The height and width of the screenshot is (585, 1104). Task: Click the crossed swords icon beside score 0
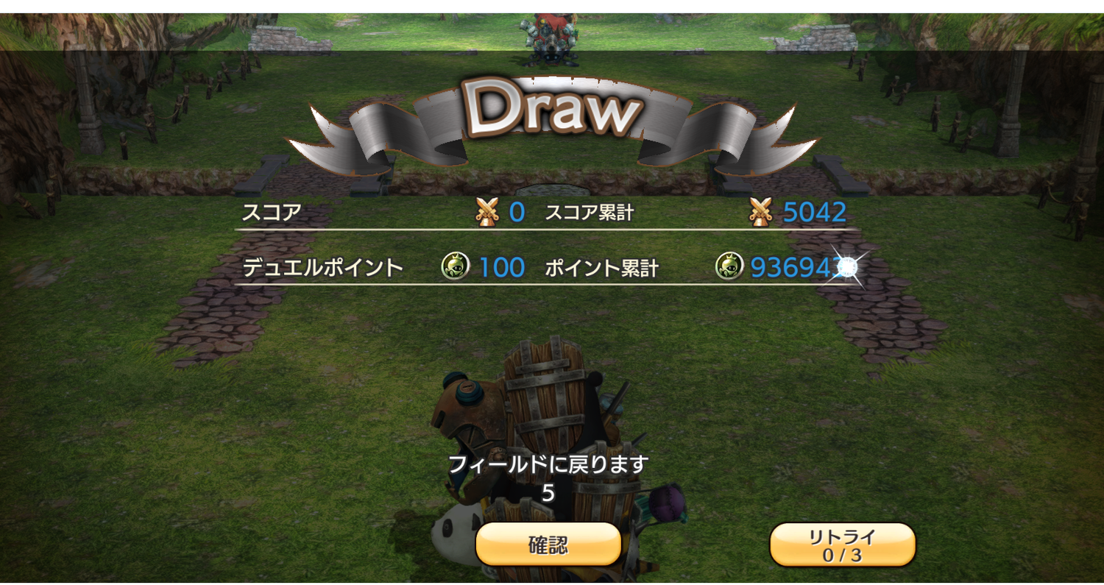tap(487, 212)
